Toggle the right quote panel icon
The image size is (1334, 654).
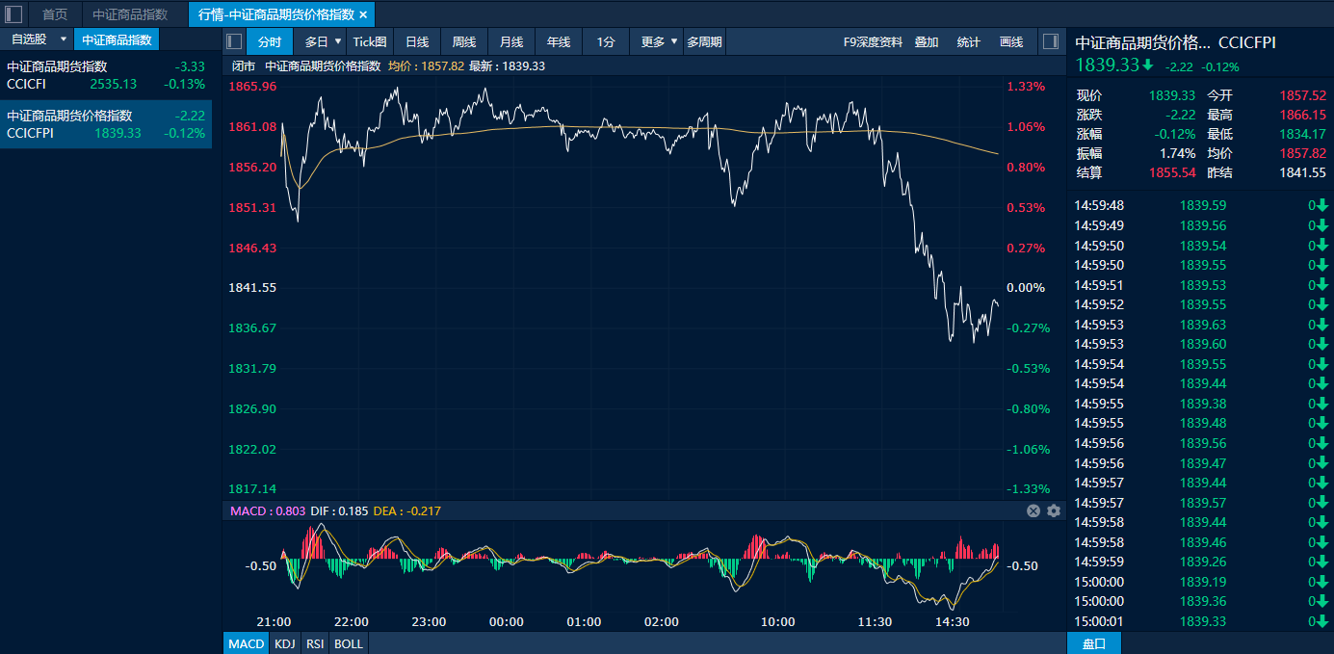pos(1051,41)
